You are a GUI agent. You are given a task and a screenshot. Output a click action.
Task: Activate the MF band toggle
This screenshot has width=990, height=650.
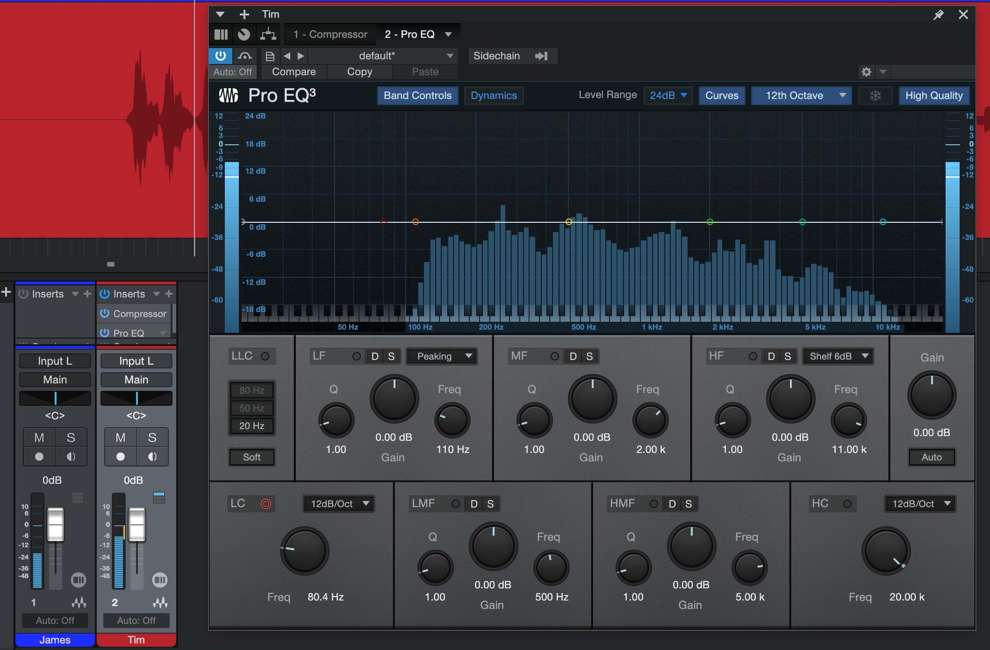coord(554,356)
